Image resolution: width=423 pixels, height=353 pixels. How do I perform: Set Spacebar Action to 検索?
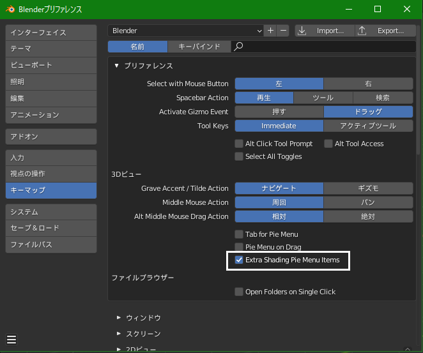(x=383, y=98)
